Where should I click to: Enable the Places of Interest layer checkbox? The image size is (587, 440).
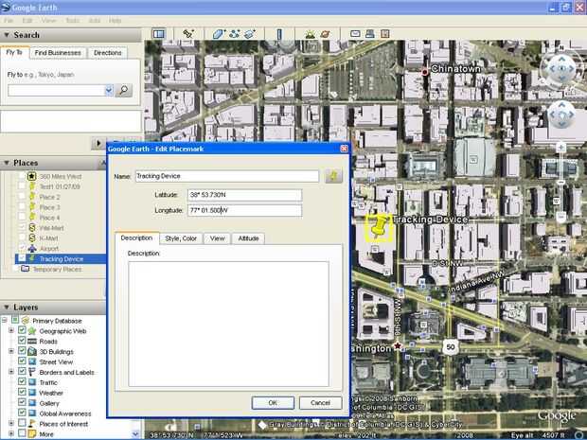[22, 423]
